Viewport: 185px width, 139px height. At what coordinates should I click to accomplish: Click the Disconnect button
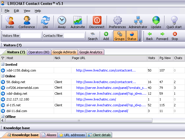97,22
